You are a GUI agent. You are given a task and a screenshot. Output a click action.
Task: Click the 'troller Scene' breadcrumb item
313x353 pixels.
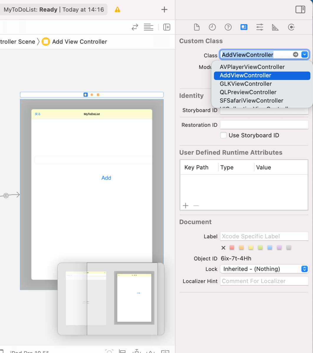(x=18, y=42)
